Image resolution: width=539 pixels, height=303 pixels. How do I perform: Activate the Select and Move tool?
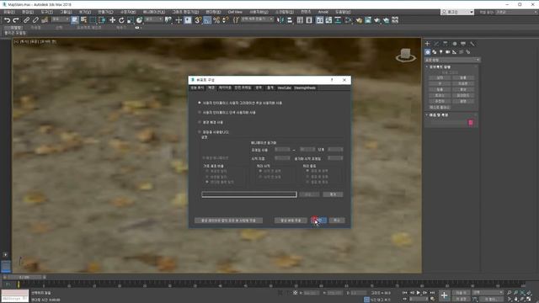pyautogui.click(x=112, y=20)
